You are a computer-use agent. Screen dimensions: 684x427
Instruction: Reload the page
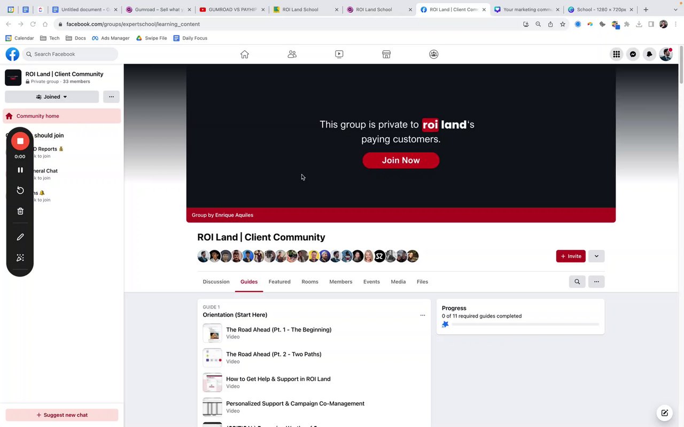33,24
